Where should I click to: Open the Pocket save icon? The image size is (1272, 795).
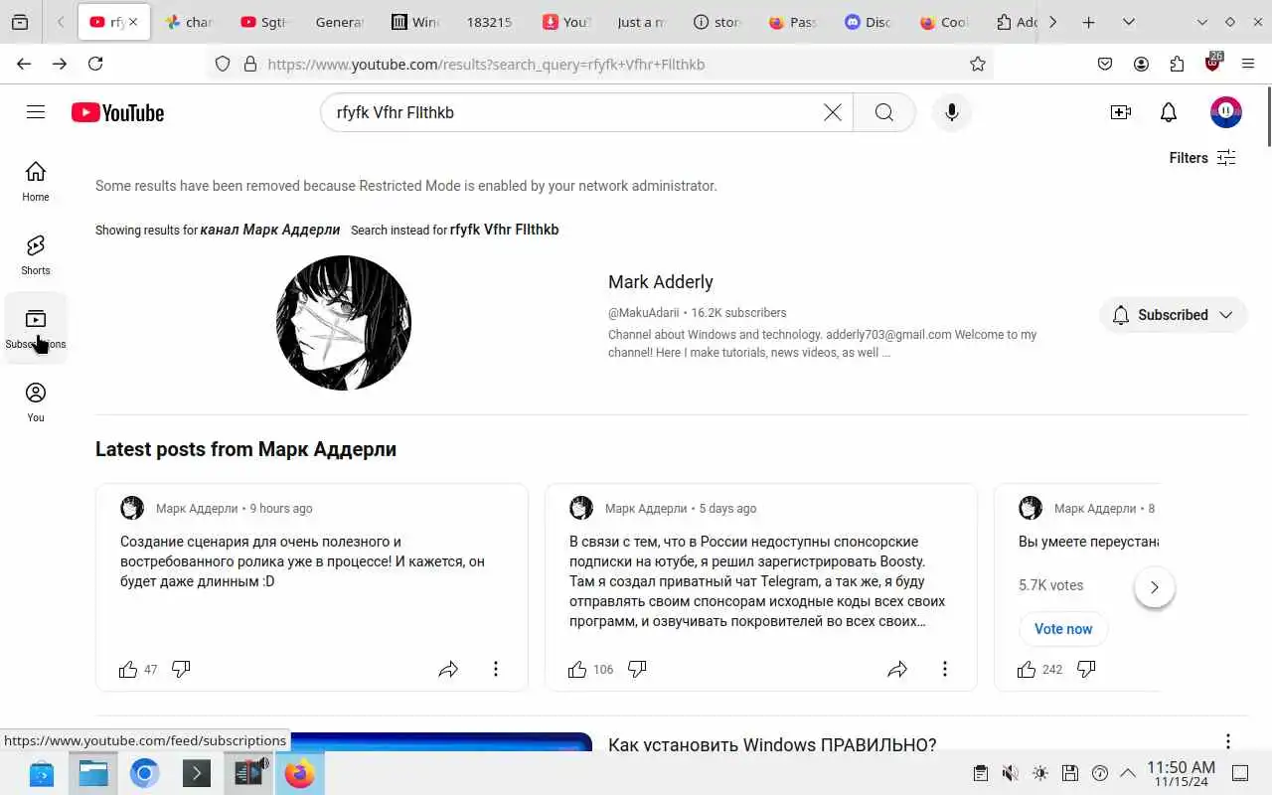click(1105, 64)
